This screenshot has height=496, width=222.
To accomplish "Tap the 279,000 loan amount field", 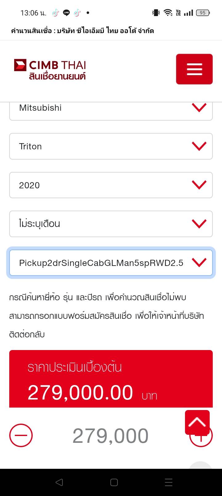I will point(110,436).
